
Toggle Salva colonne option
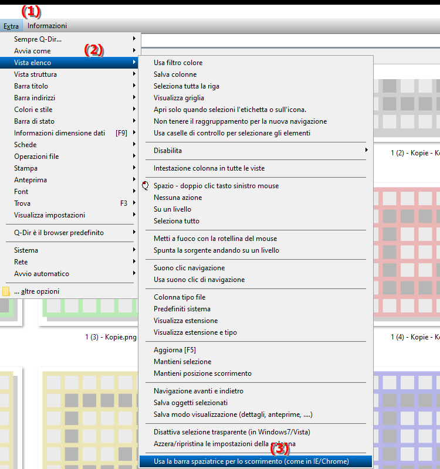point(256,74)
